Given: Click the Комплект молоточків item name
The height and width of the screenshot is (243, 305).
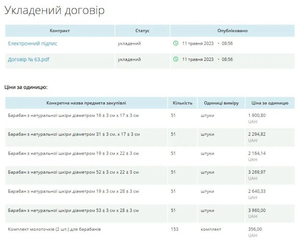Looking at the screenshot, I should pyautogui.click(x=54, y=229).
